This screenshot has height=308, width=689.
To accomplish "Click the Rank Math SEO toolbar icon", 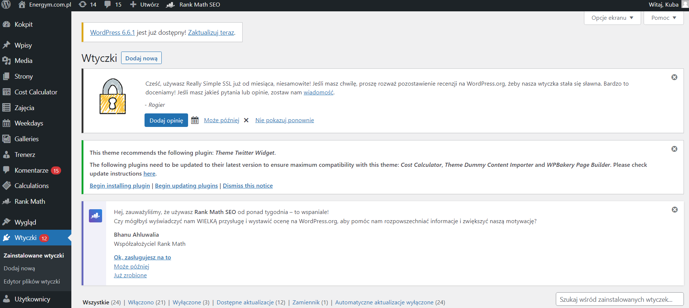I will pos(170,5).
